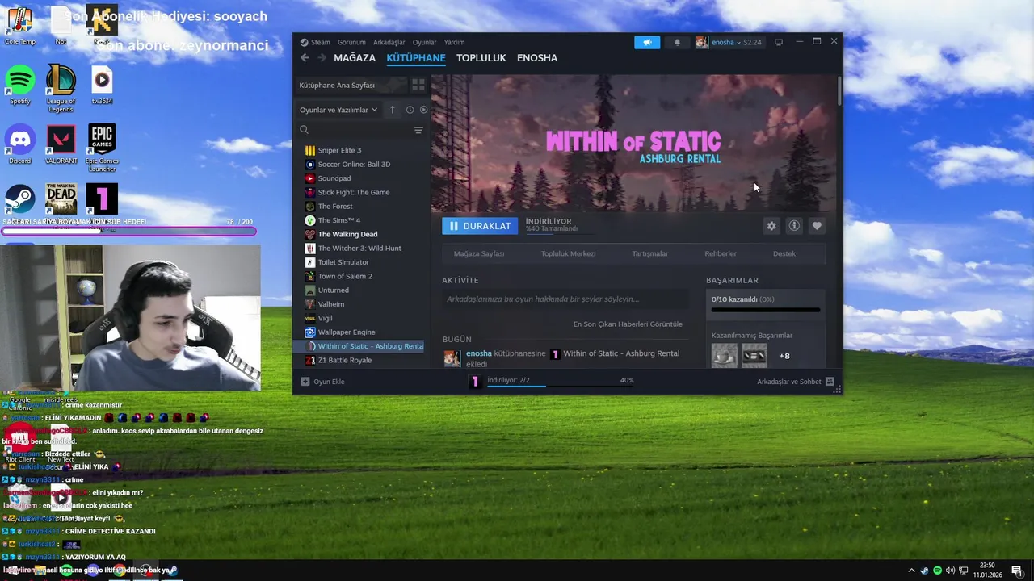
Task: Open the Discord desktop shortcut
Action: [x=20, y=144]
